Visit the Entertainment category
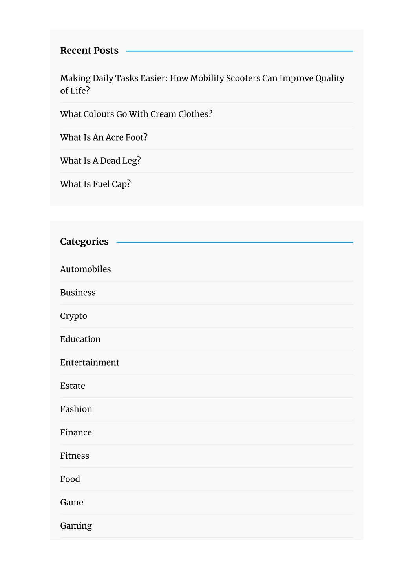 (x=90, y=362)
